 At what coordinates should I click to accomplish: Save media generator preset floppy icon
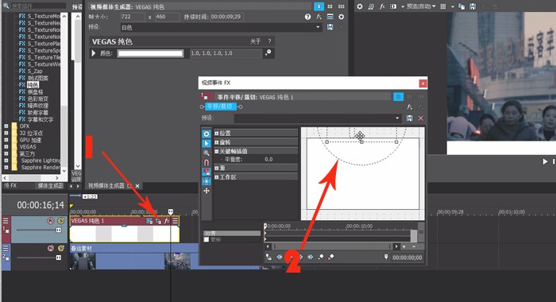(x=330, y=27)
